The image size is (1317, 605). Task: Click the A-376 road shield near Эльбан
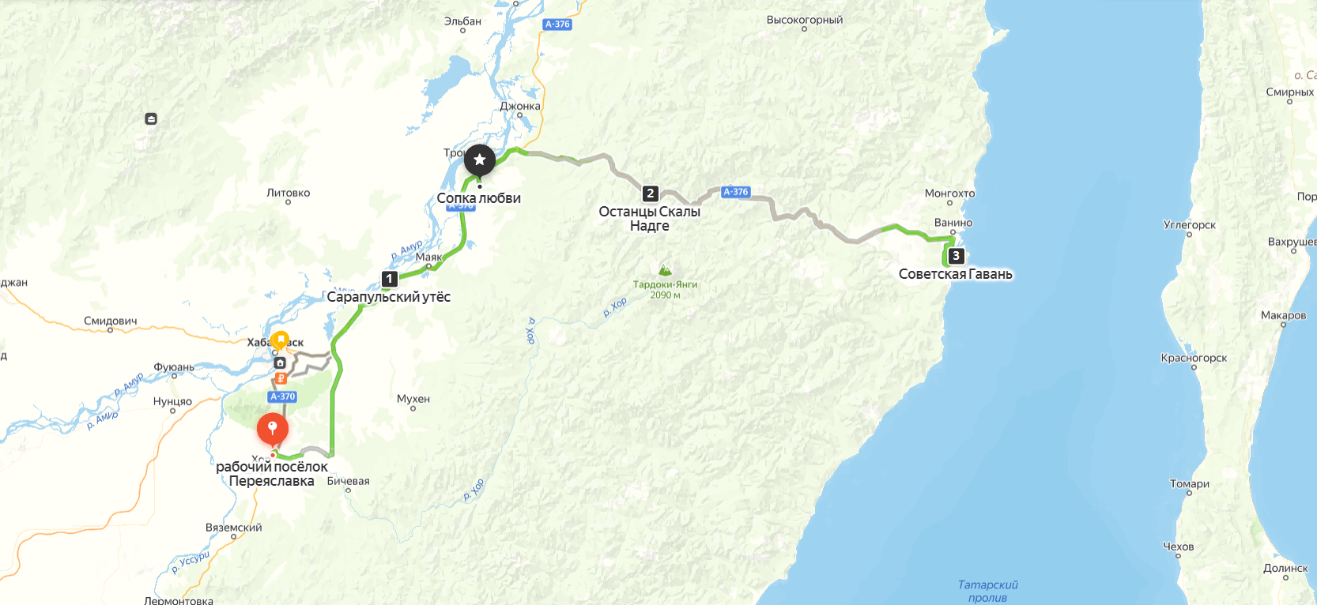557,24
